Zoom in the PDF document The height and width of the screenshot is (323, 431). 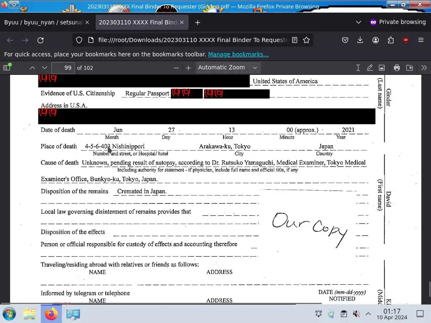click(188, 68)
